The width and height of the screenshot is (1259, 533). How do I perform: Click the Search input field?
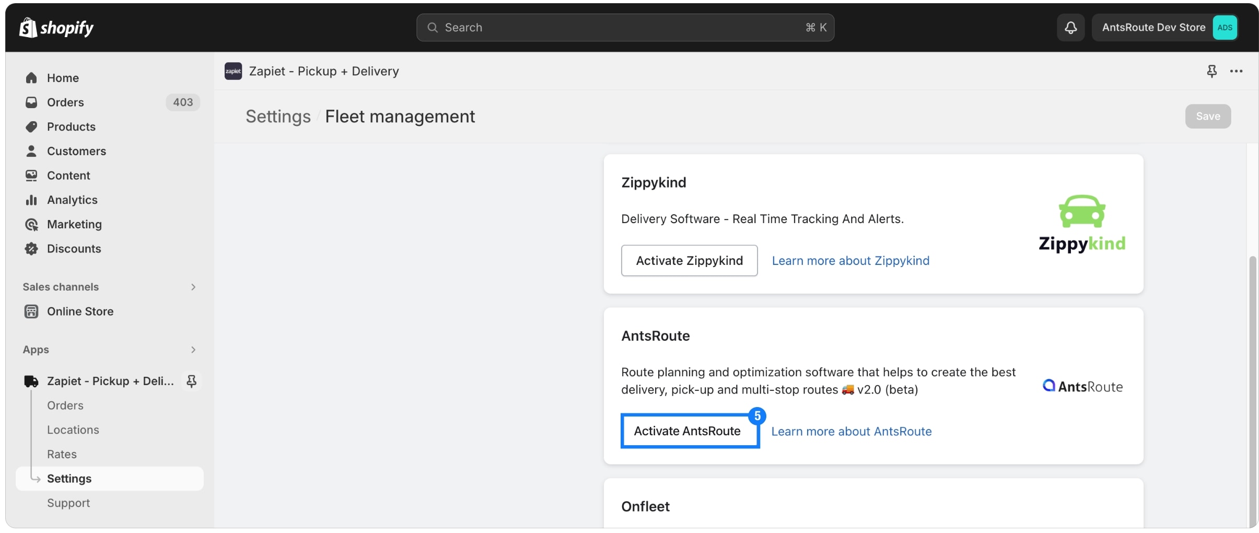625,27
